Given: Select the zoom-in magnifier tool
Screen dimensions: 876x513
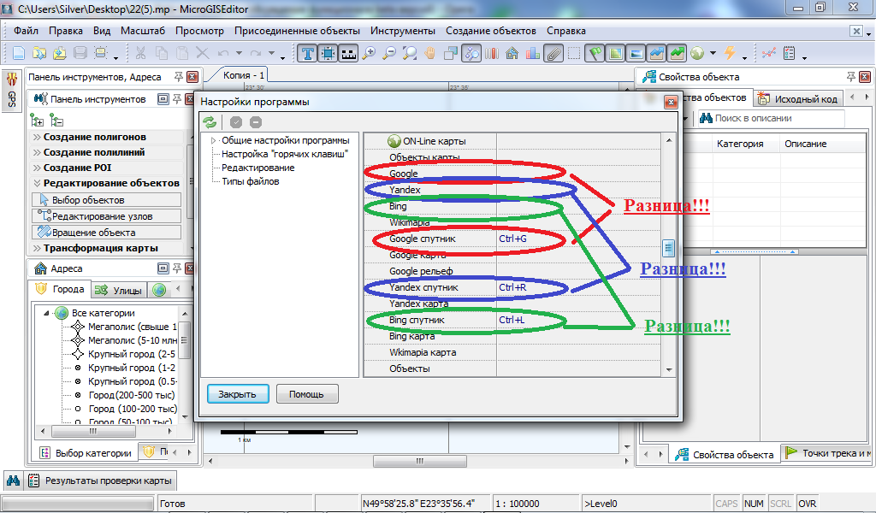Looking at the screenshot, I should (x=370, y=53).
